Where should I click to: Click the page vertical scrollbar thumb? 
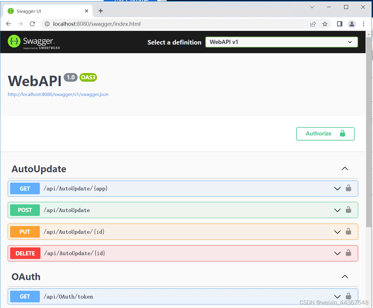[369, 132]
